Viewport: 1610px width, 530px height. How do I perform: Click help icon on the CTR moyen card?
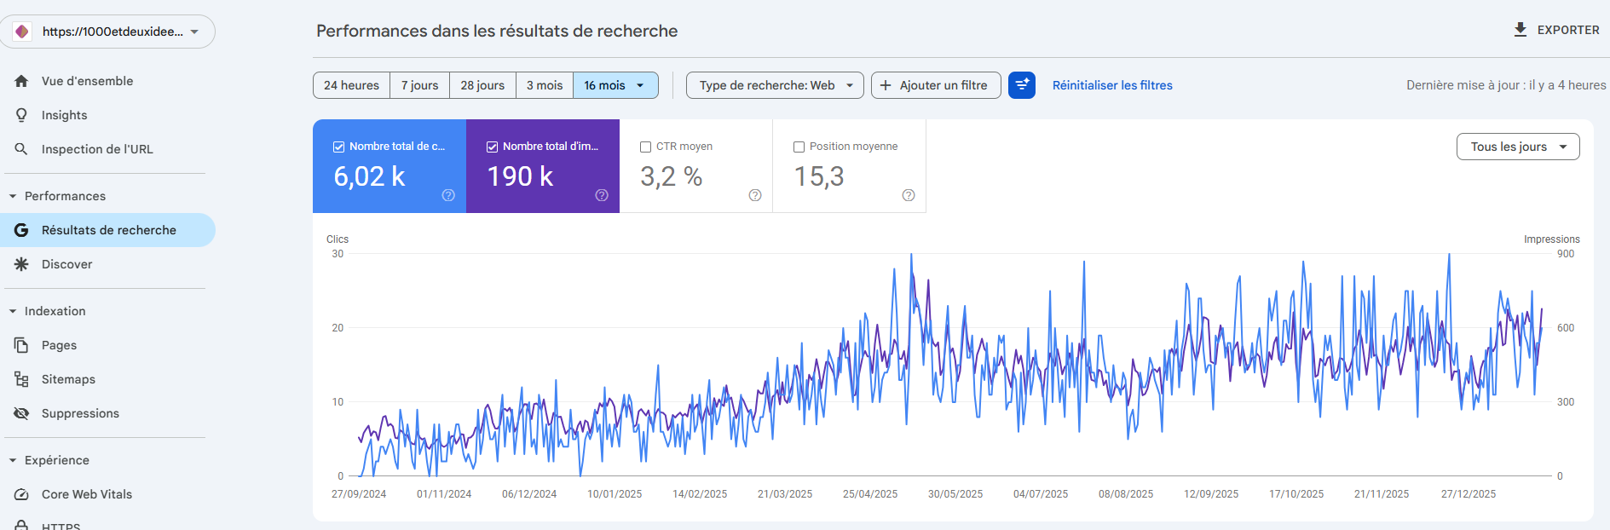pyautogui.click(x=754, y=195)
